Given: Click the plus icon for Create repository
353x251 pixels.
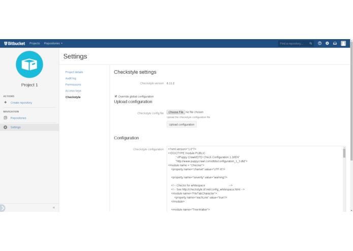Looking at the screenshot, I should (6, 102).
